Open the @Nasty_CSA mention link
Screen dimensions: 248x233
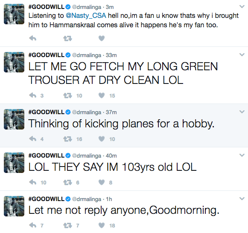pos(86,15)
